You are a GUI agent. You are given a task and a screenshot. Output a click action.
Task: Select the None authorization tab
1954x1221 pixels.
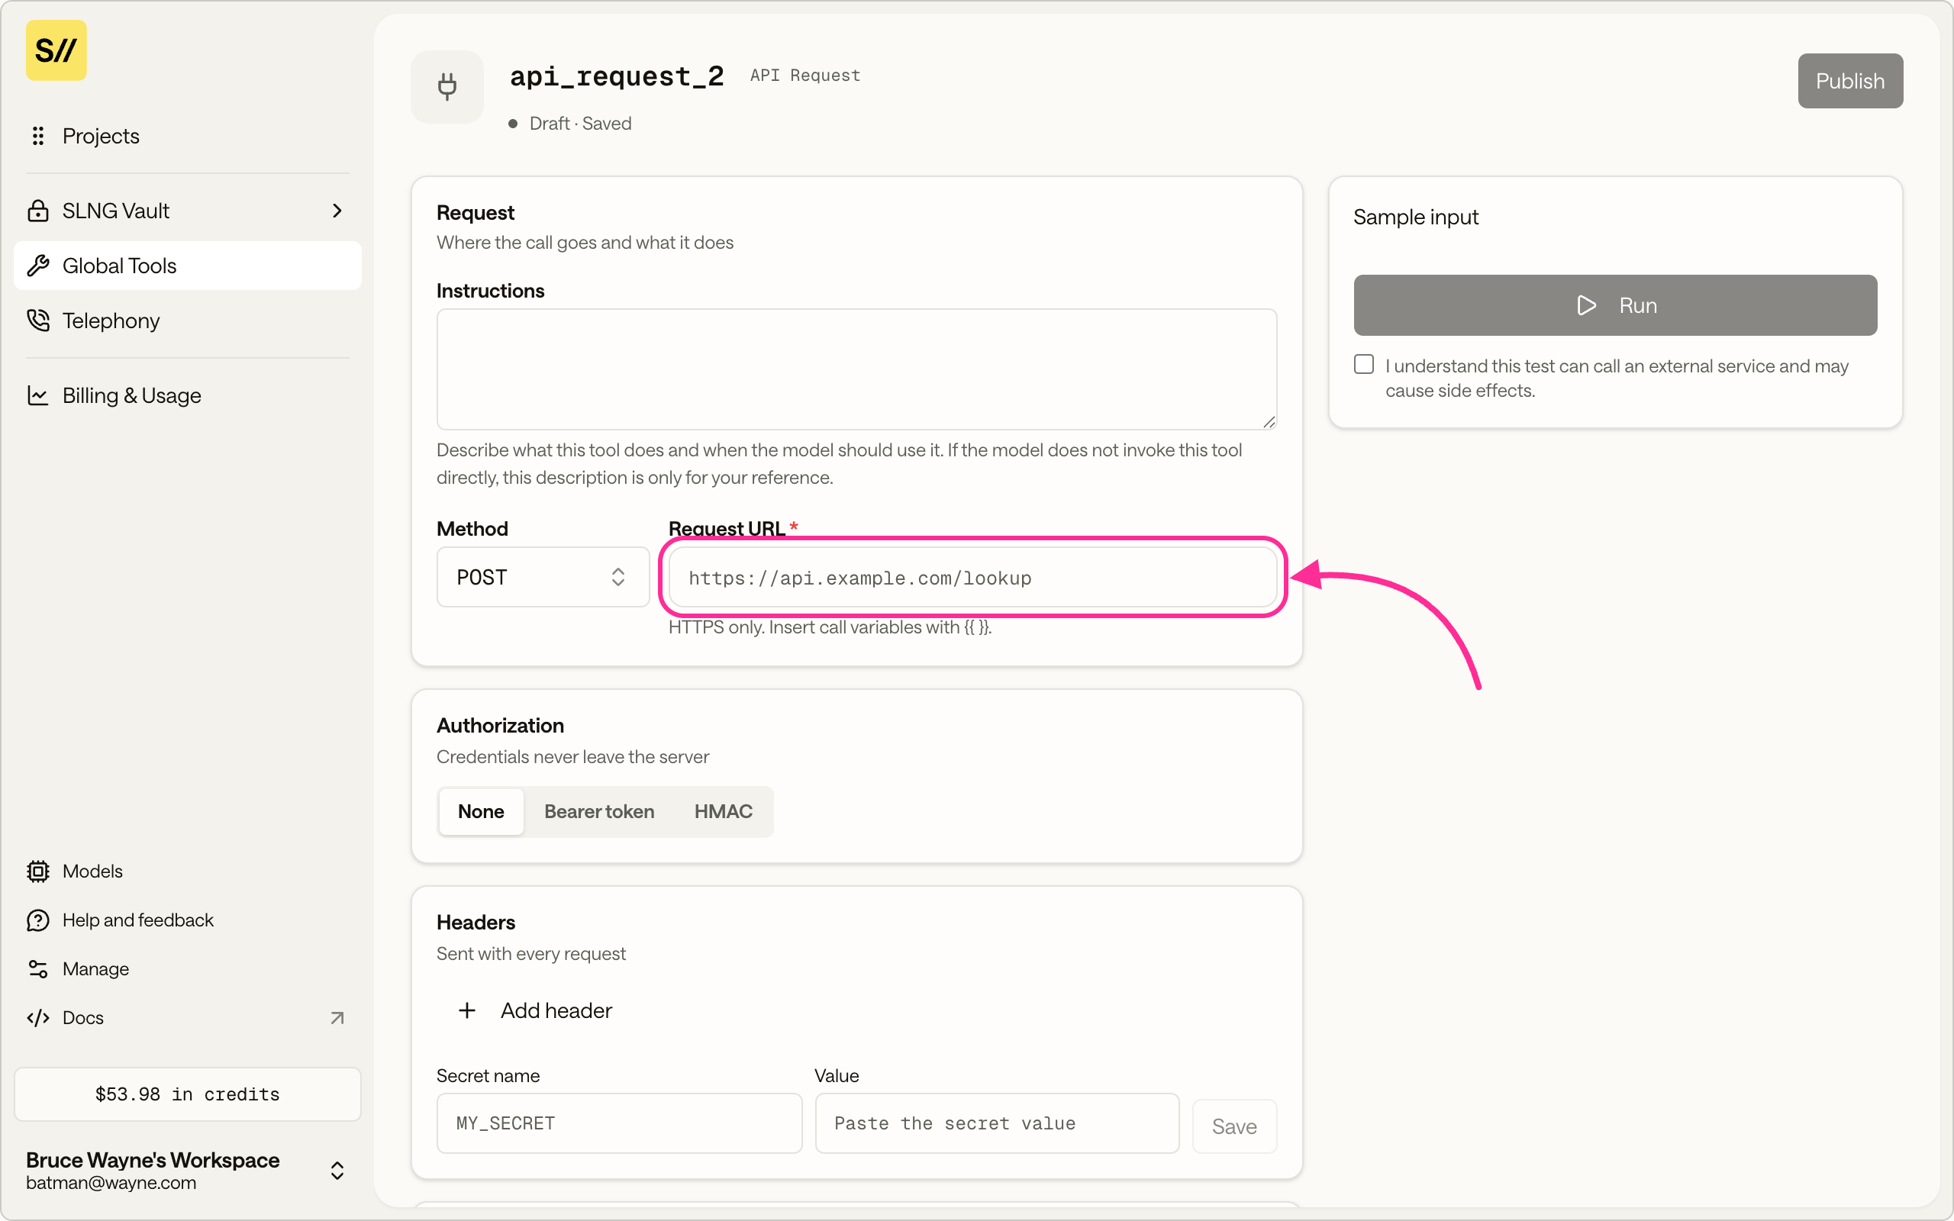click(481, 811)
